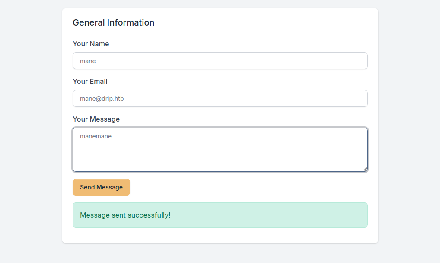Click the 'manemane' text in message box
The width and height of the screenshot is (440, 263).
(x=96, y=136)
